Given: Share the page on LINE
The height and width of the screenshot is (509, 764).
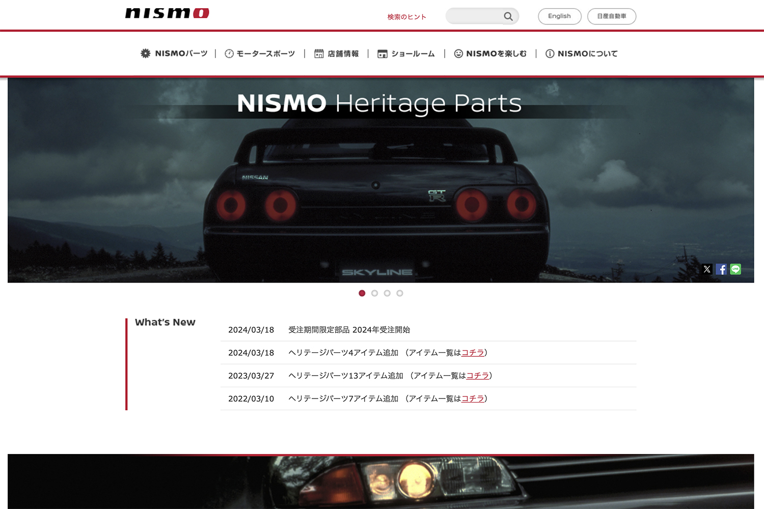Looking at the screenshot, I should 735,269.
